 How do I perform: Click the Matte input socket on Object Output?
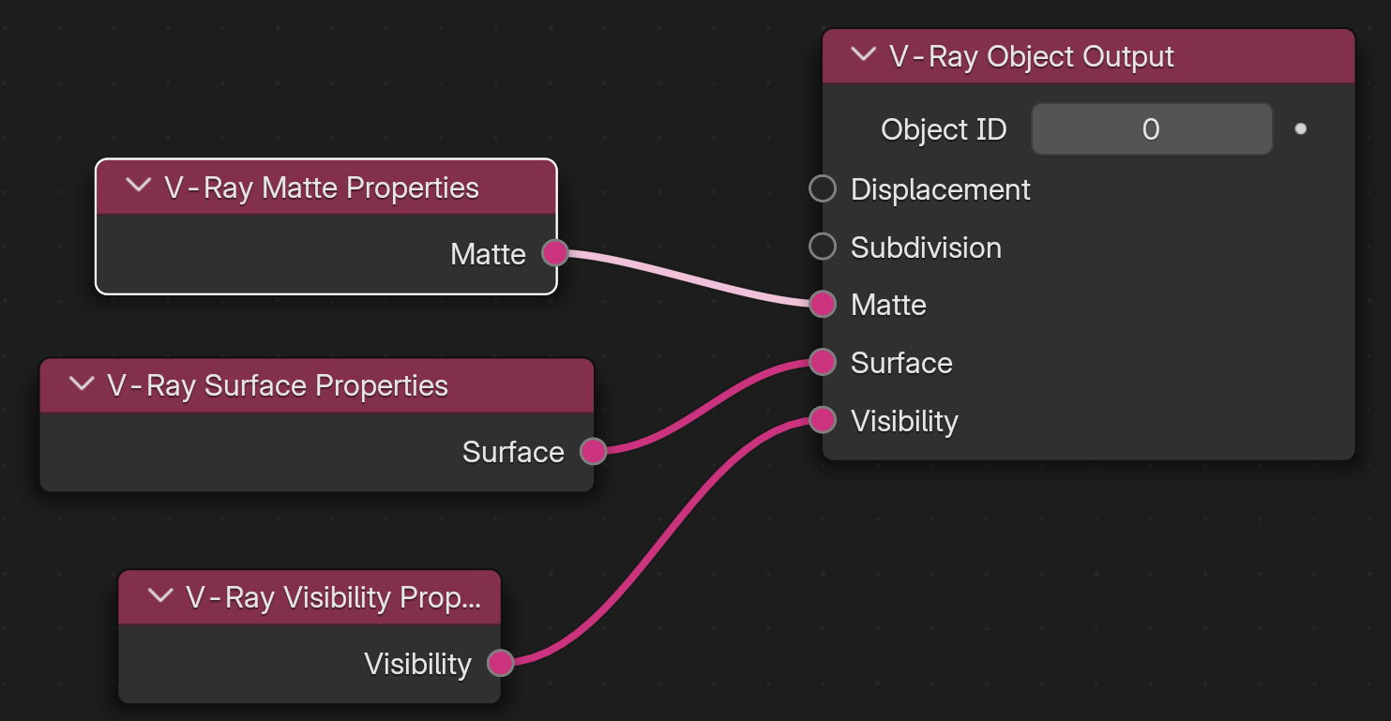[823, 304]
